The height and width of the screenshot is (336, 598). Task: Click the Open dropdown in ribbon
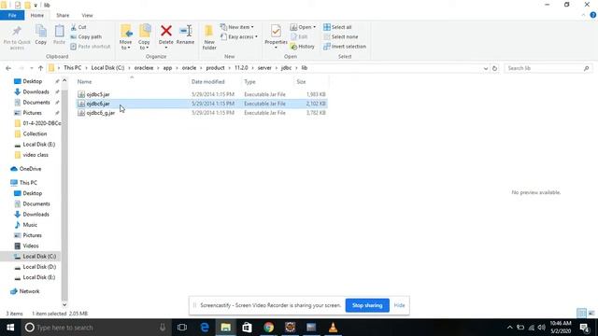click(303, 27)
